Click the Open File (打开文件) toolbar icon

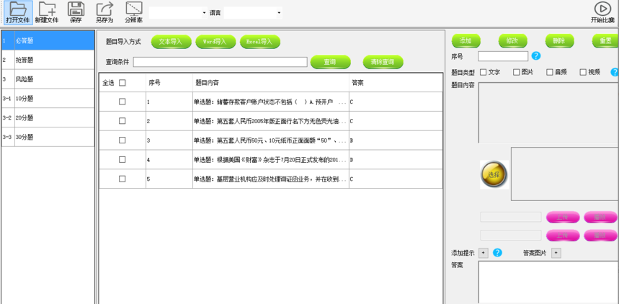[18, 13]
